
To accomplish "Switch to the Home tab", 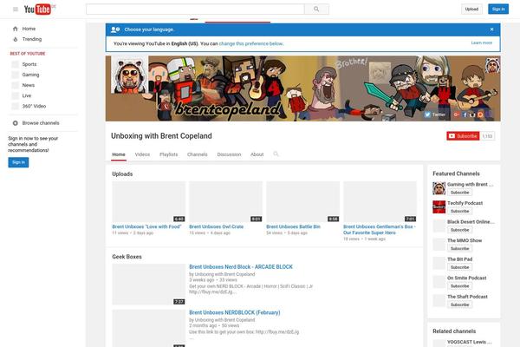I will (119, 154).
